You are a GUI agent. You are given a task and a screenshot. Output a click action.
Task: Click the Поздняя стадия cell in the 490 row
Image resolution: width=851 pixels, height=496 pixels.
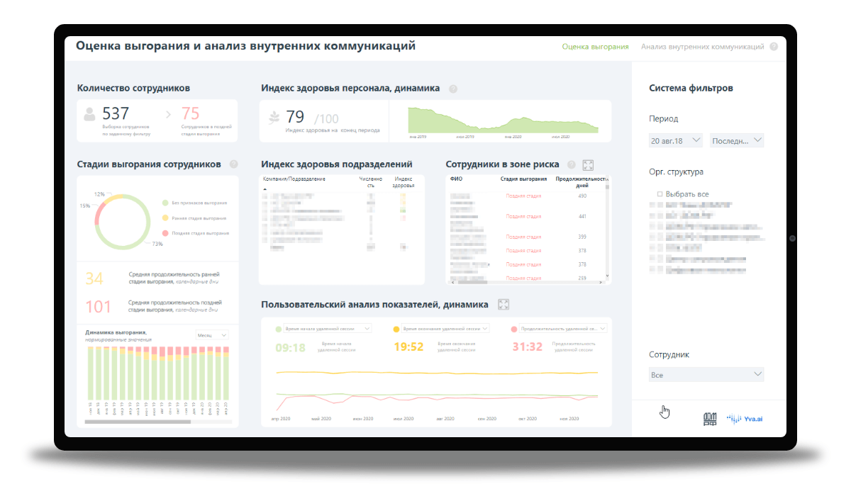coord(523,196)
